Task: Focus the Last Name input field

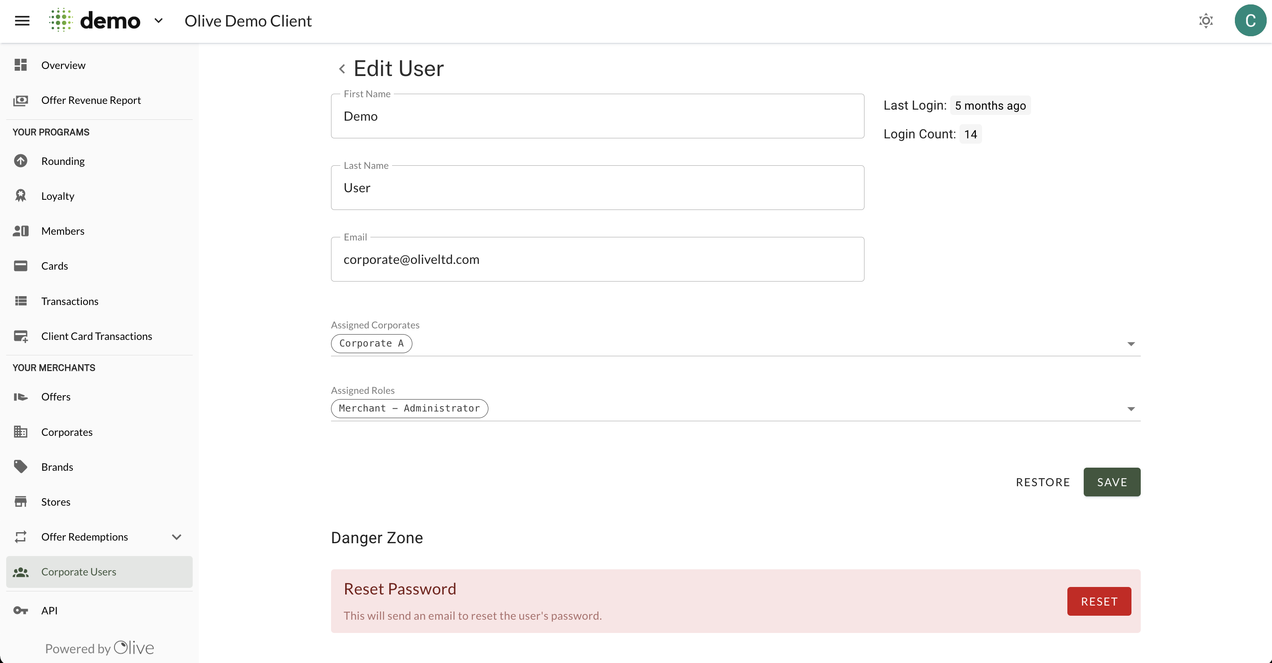Action: point(598,188)
